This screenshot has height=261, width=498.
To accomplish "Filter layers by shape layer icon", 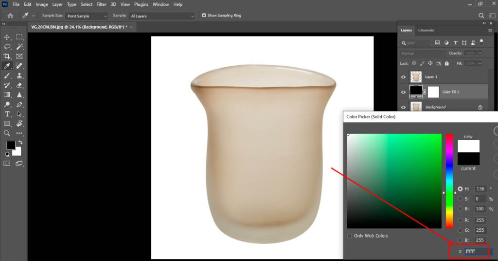I will click(464, 42).
